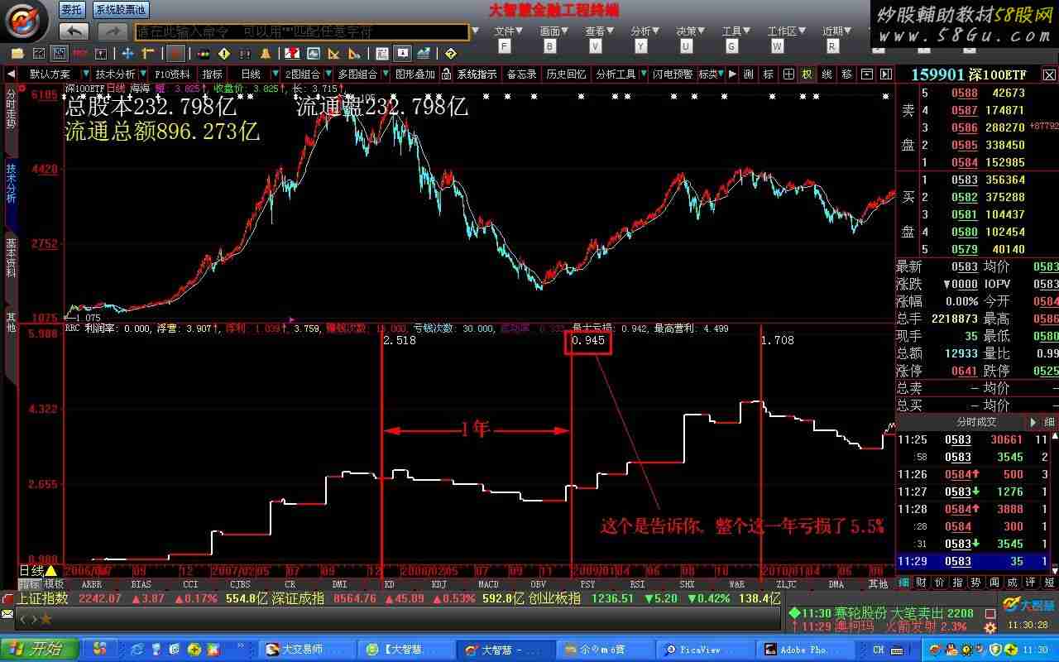This screenshot has height=662, width=1059.
Task: Click the 委托 button
Action: coord(71,10)
